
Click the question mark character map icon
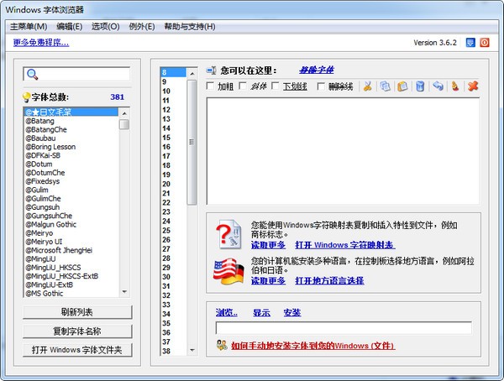[228, 234]
